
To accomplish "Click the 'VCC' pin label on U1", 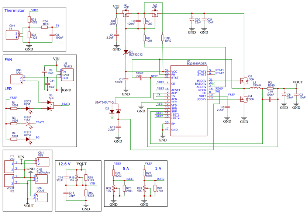I will pos(174,71).
